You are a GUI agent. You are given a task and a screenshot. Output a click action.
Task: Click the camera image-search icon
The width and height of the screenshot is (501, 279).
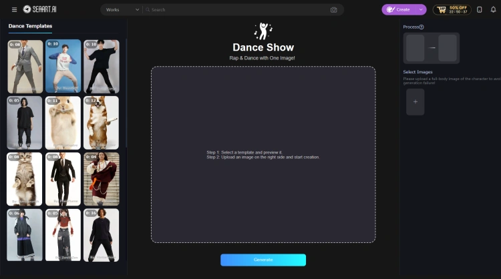(x=333, y=10)
